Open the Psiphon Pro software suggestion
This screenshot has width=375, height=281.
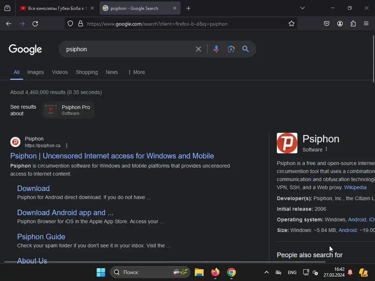click(x=68, y=110)
